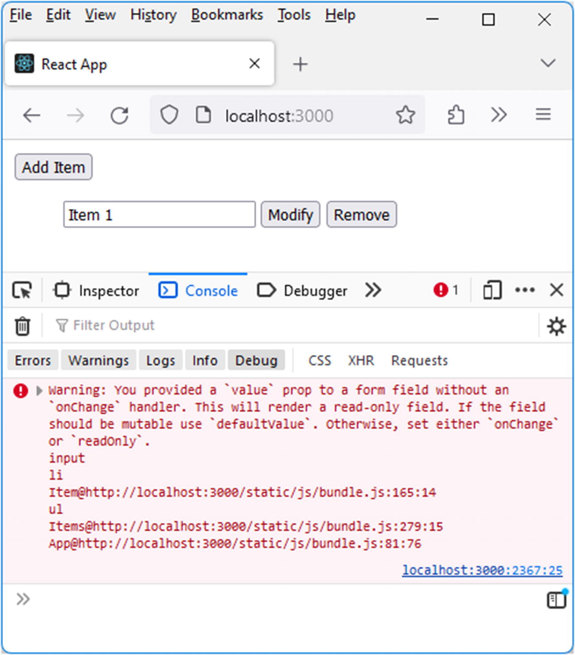
Task: Toggle the Warnings filter button
Action: coord(98,360)
